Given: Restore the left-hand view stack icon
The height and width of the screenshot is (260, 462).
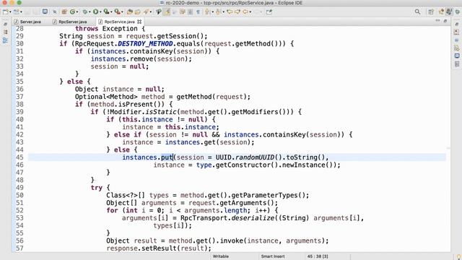Looking at the screenshot, I should tap(5, 25).
